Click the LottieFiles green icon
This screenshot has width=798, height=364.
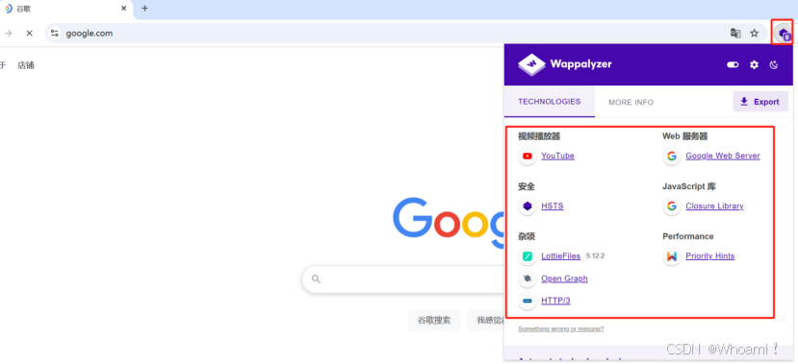click(528, 256)
